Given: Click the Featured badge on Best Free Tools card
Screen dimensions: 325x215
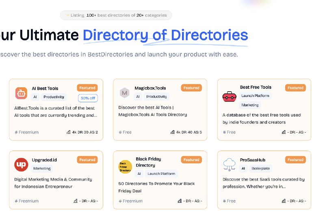Looking at the screenshot, I should tap(295, 88).
